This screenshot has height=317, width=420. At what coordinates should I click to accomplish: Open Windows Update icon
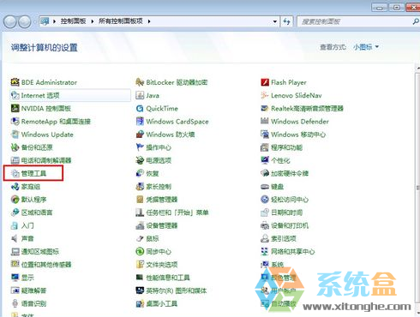[x=15, y=135]
